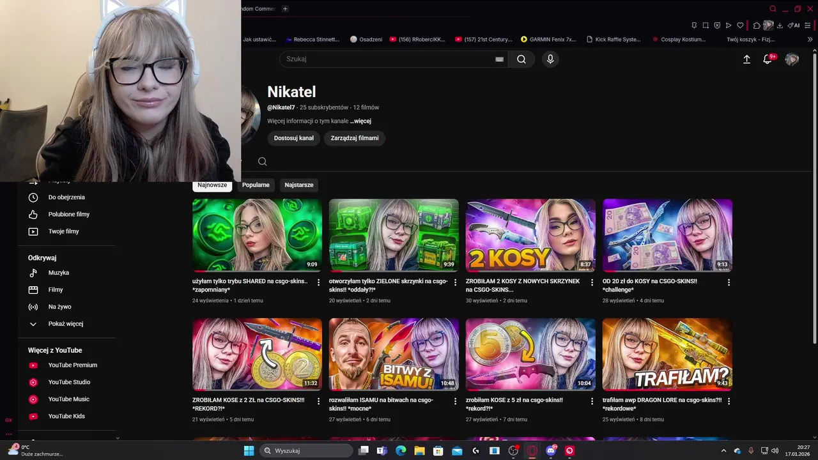Open Kick Raffle System bookmark
Viewport: 818px width, 460px height.
tap(613, 39)
